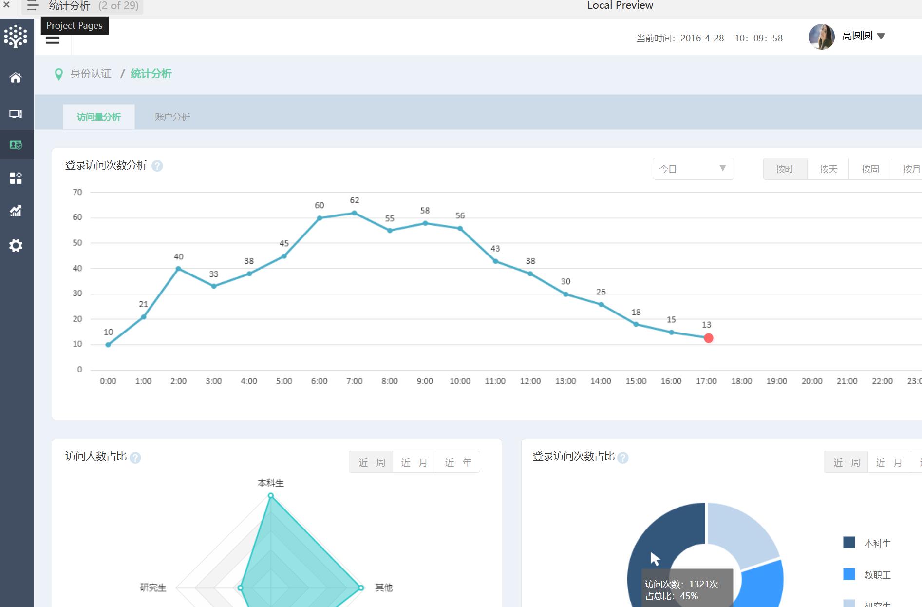Select the 按时 hourly view

785,169
